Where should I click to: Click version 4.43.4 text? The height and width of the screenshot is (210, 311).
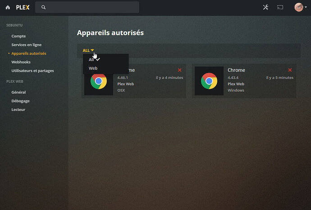pos(233,78)
